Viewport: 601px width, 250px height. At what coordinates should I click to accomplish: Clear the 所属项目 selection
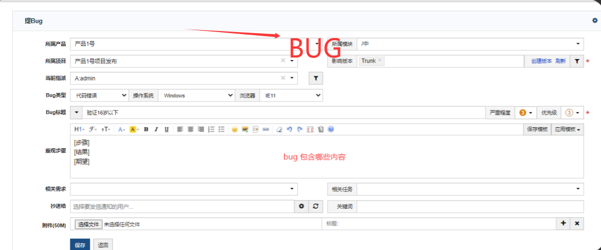[283, 61]
